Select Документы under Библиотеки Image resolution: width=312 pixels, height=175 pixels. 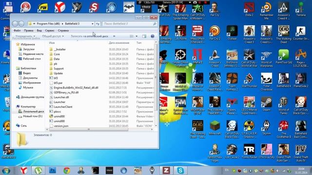pos(30,78)
